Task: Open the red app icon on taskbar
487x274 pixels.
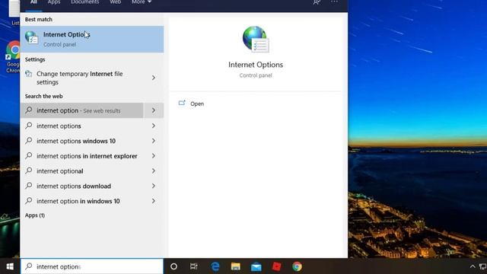Action: tap(276, 266)
